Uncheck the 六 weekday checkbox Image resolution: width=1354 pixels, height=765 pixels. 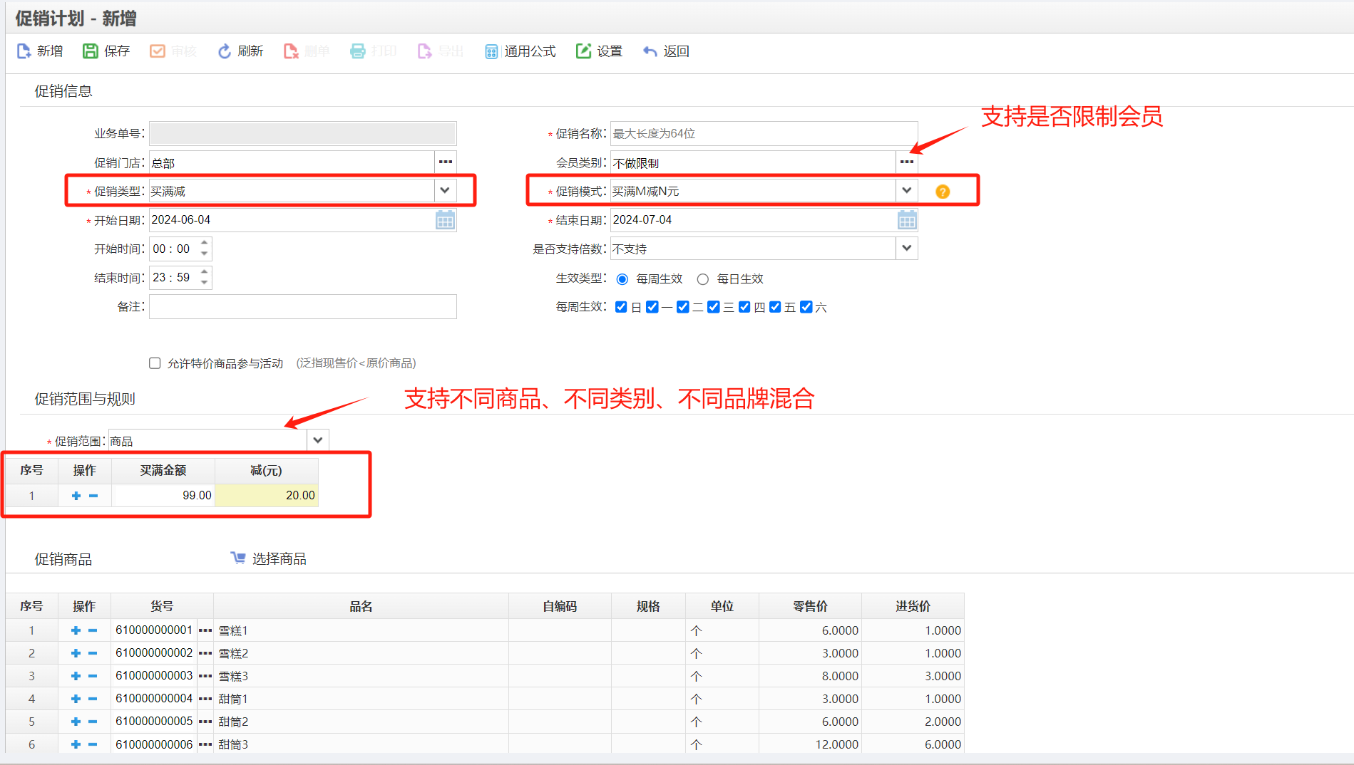click(x=806, y=306)
